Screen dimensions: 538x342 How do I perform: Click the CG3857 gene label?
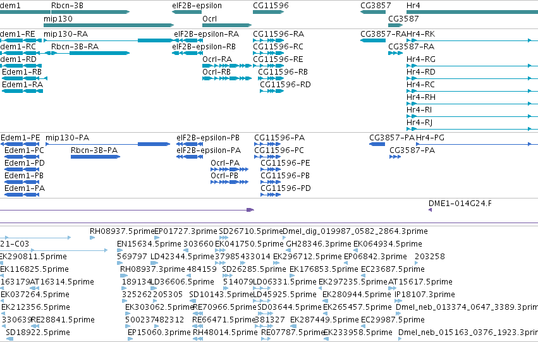376,6
